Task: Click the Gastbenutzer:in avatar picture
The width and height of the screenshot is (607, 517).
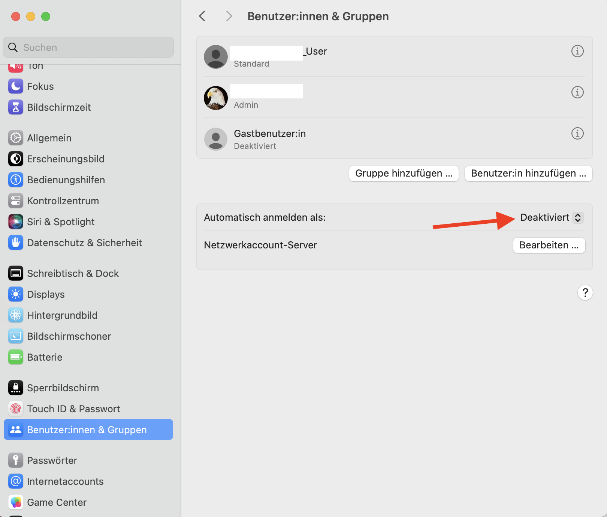Action: [216, 139]
